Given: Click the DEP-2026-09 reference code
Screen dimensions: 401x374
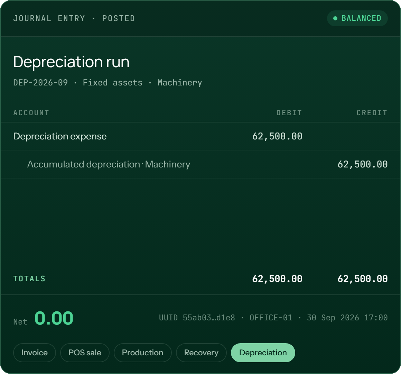Looking at the screenshot, I should [41, 83].
